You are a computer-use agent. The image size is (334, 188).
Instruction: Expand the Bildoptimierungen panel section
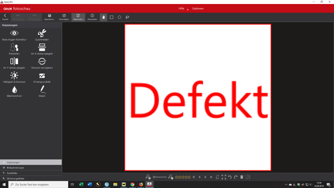point(31,168)
